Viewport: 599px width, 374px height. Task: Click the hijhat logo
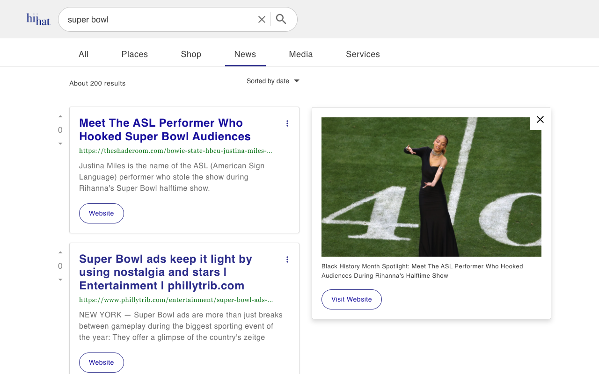click(x=38, y=19)
